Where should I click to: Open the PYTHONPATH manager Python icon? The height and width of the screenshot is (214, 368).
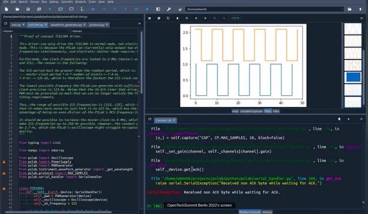[180, 9]
